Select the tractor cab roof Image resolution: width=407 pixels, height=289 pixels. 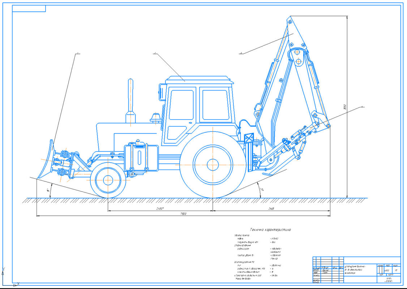point(197,79)
